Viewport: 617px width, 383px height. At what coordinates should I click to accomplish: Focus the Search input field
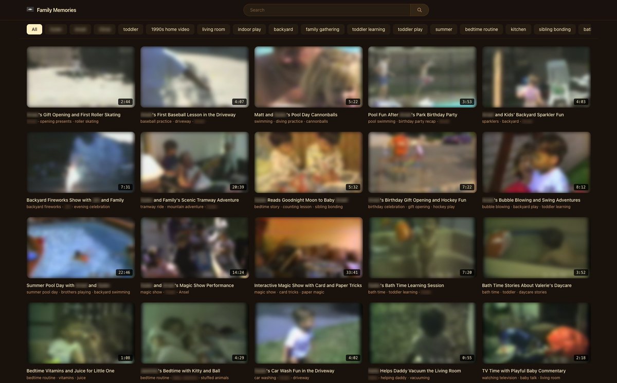point(327,10)
